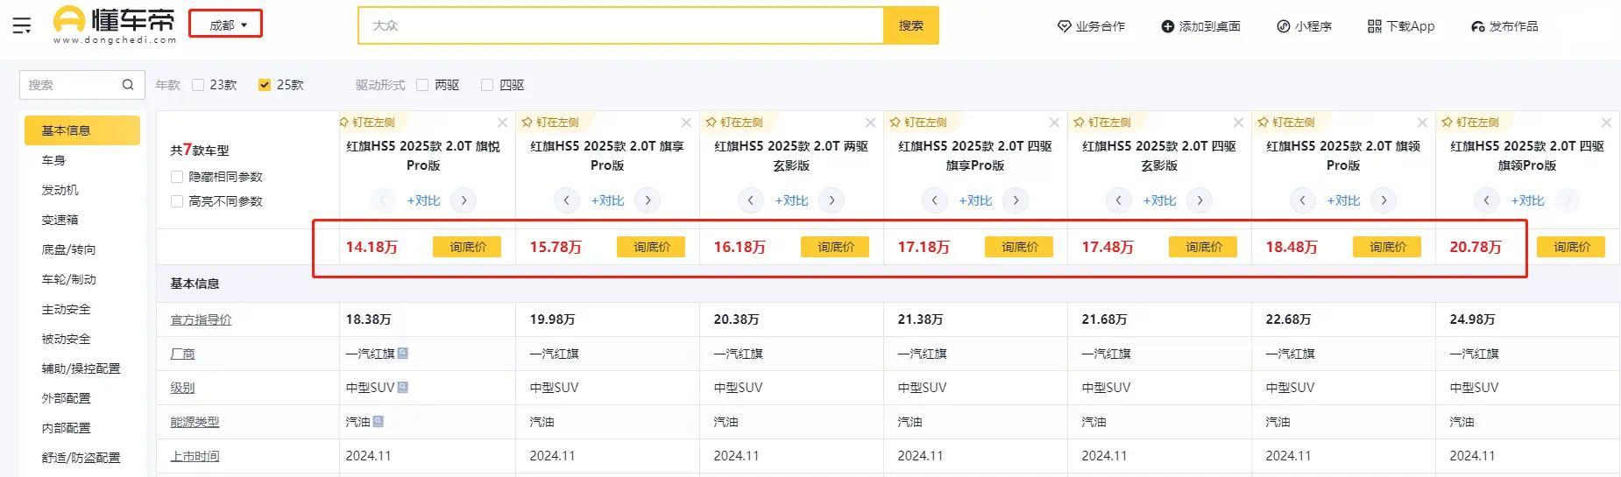Click 发布作品 link

click(x=1504, y=26)
